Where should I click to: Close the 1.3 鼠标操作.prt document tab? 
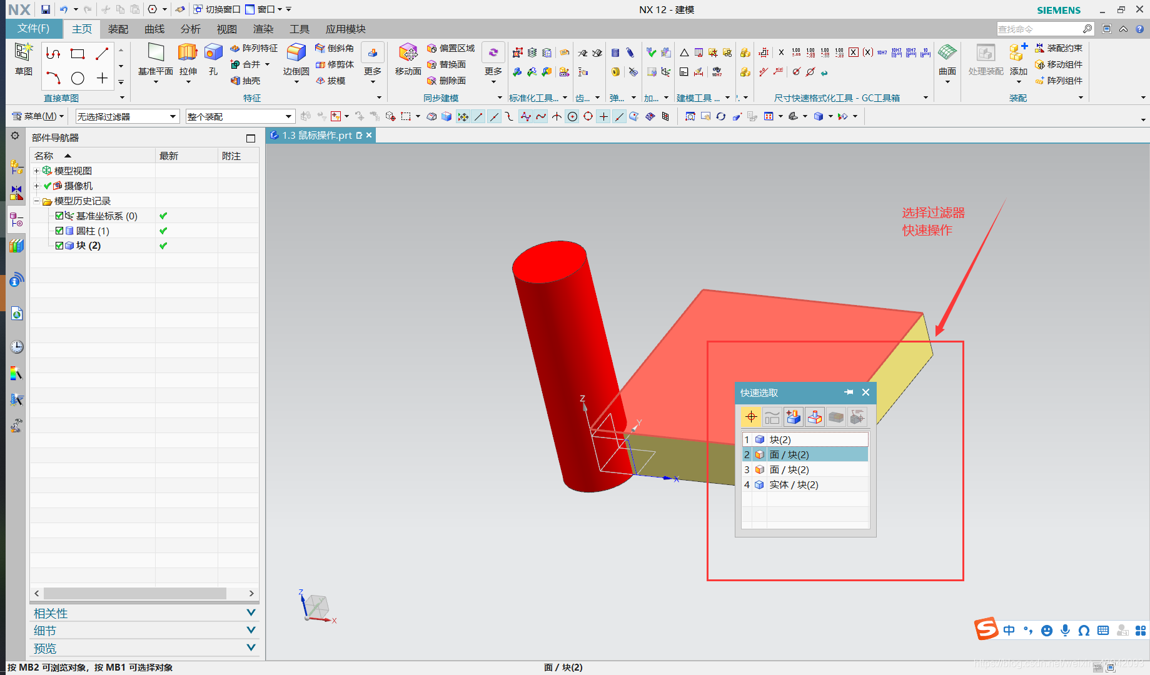[369, 135]
